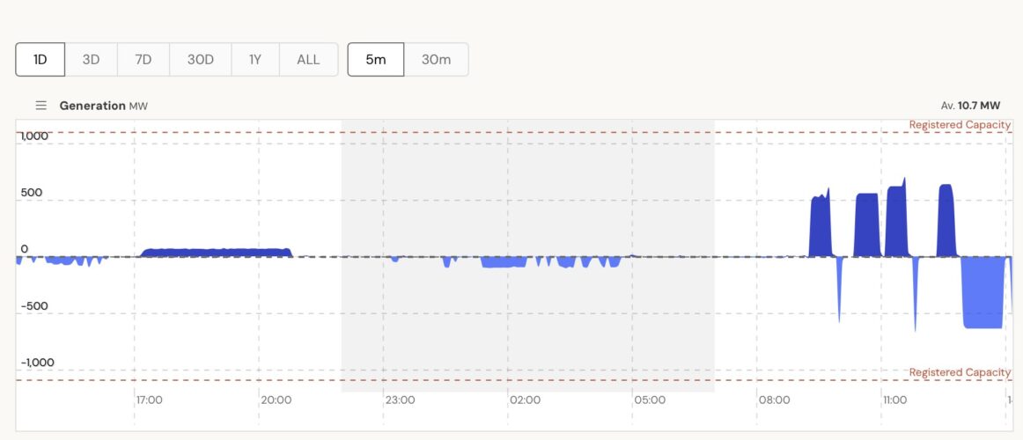Click the long dark-blue generation band near 17:00–20:00

pyautogui.click(x=216, y=253)
